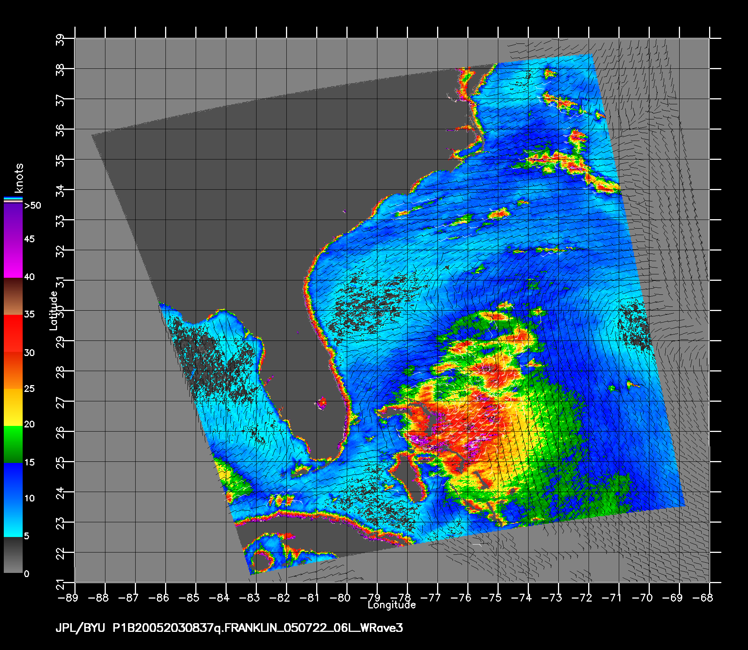Click the 'knots' unit label above colorbar

[x=19, y=178]
